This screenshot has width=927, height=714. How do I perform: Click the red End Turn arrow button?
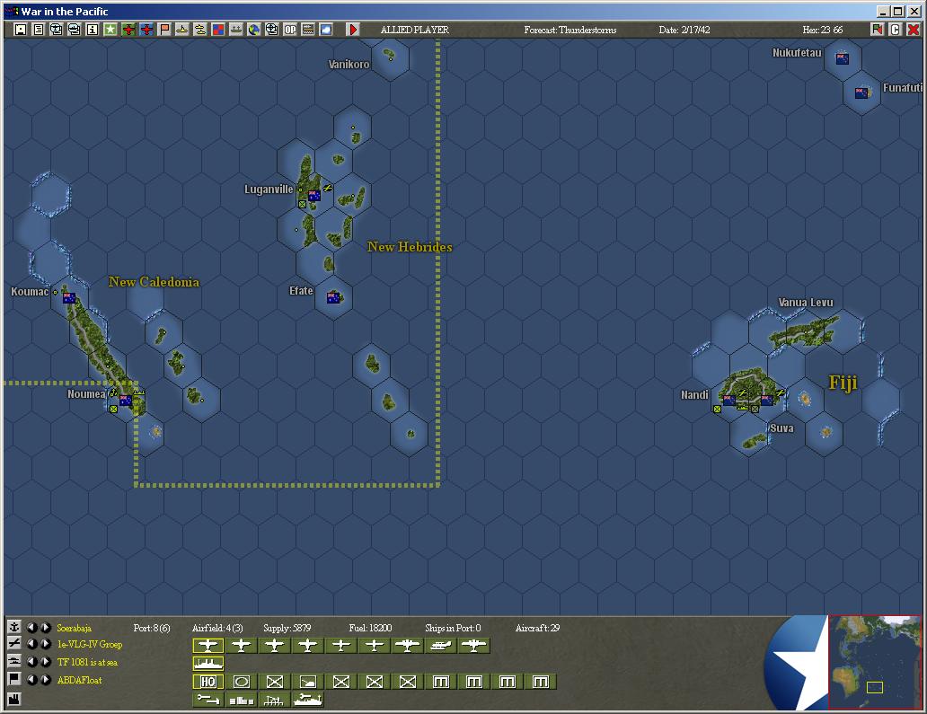(353, 30)
